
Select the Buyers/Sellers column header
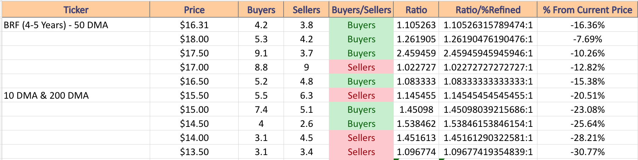[361, 10]
